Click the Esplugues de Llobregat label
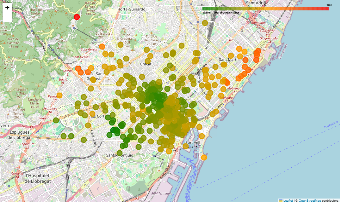Viewport: 341px width, 202px height. [20, 135]
